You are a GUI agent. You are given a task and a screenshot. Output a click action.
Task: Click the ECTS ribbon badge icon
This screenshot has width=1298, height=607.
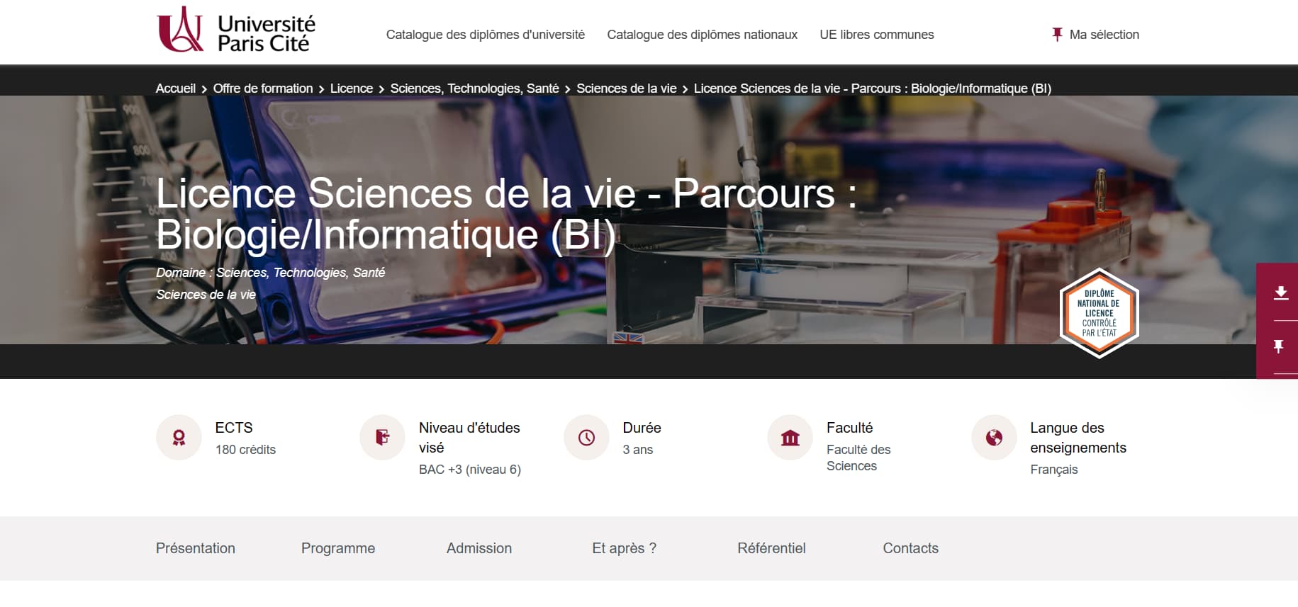179,438
